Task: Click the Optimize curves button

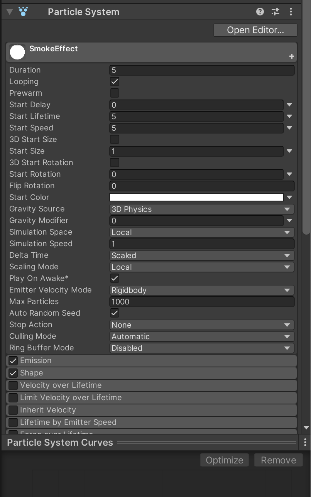Action: point(225,460)
